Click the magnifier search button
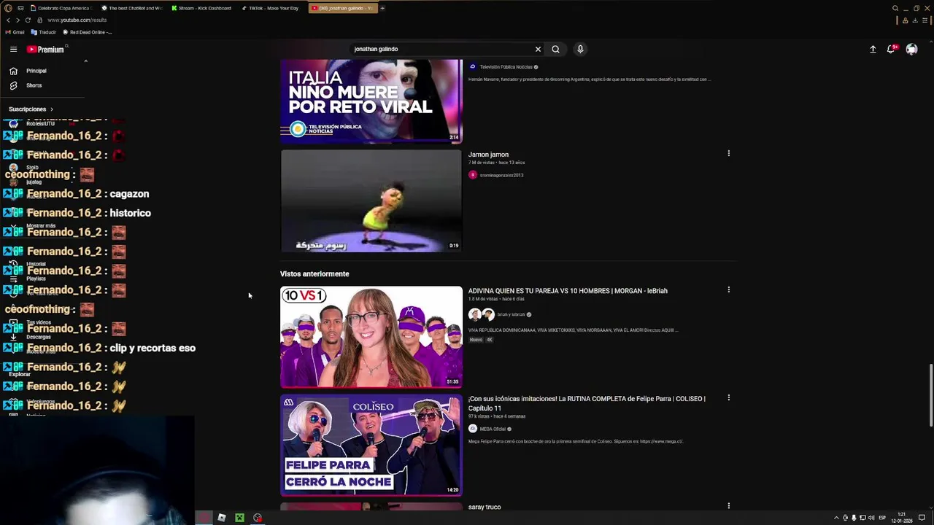 pos(555,50)
